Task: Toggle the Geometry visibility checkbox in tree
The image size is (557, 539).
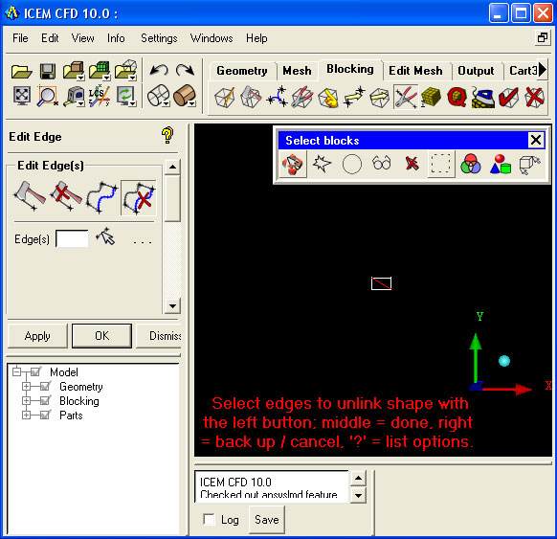Action: (x=45, y=386)
